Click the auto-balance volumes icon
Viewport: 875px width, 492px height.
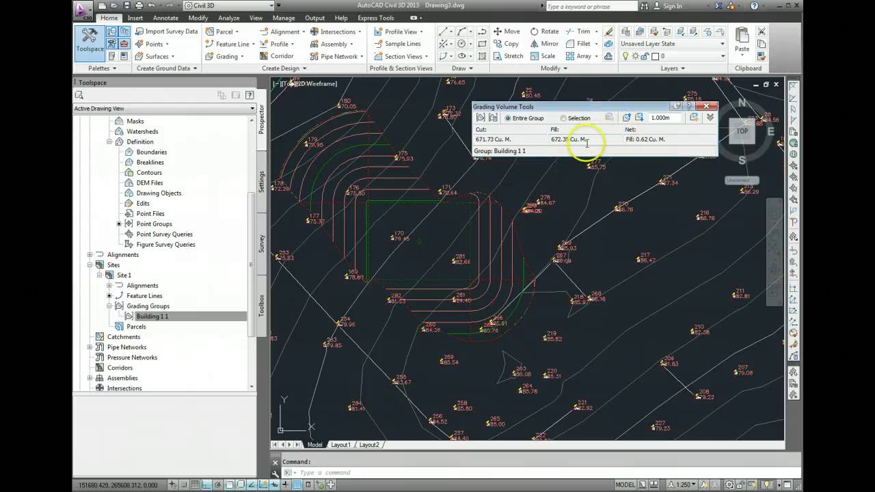pyautogui.click(x=694, y=118)
